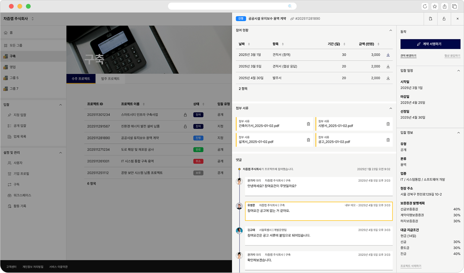Download the 발주서 row document
This screenshot has height=273, width=464.
(x=388, y=78)
